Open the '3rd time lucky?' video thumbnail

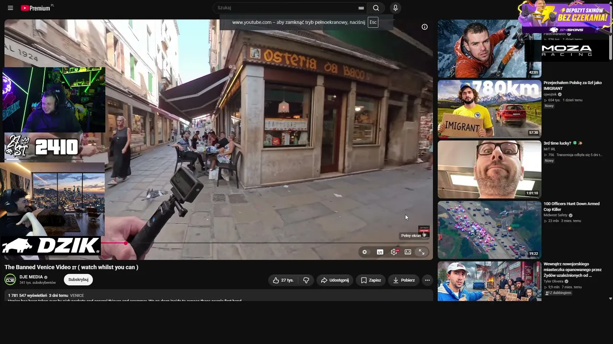click(x=489, y=169)
